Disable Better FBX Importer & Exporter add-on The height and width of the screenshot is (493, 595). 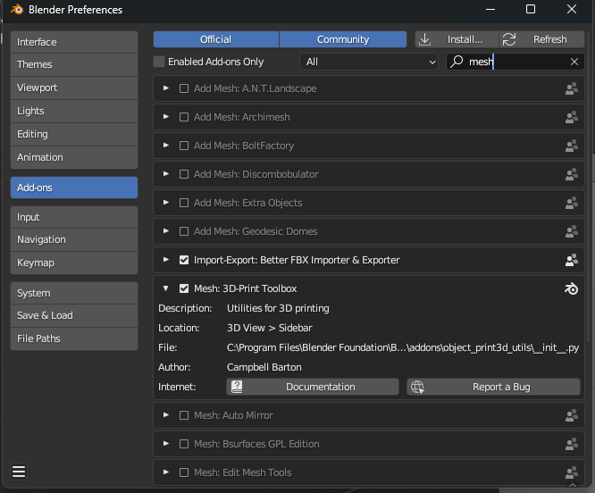[x=184, y=260]
